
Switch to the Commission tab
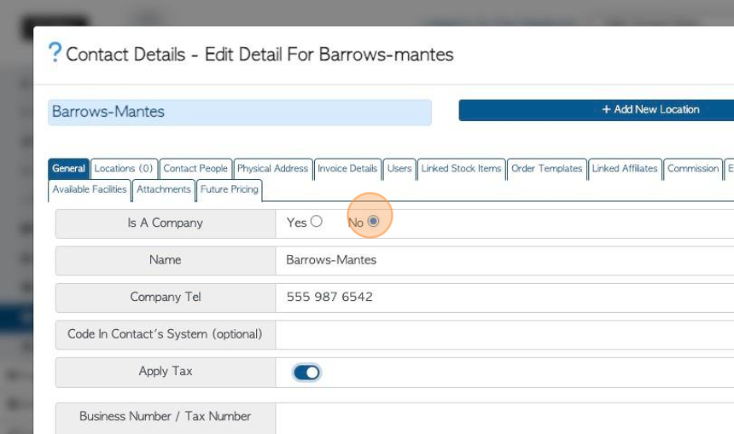[693, 168]
